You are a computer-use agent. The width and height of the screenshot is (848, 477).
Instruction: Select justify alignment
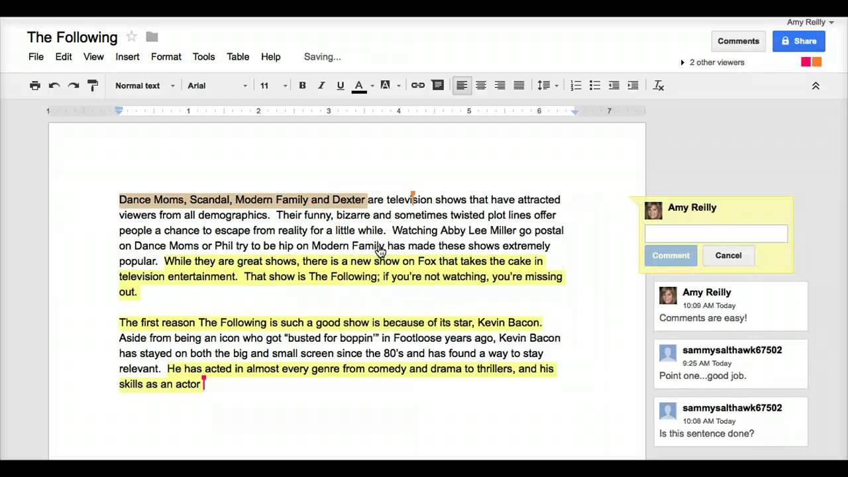click(x=519, y=85)
